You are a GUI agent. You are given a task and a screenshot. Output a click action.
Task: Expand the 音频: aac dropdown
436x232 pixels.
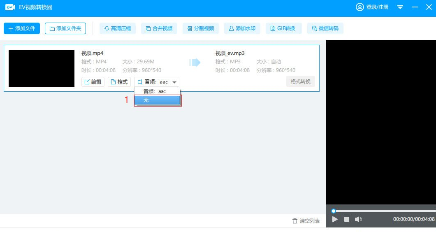tap(157, 82)
